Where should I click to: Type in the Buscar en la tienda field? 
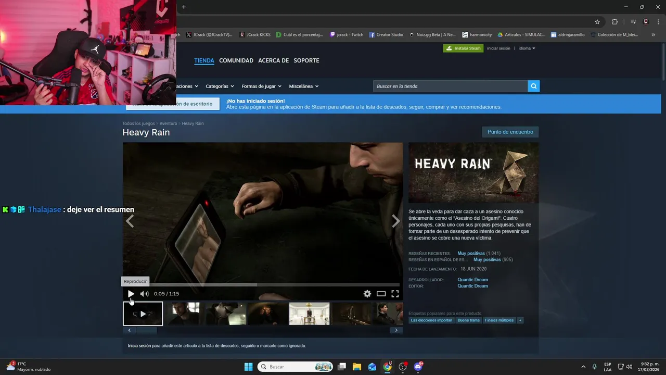(450, 86)
